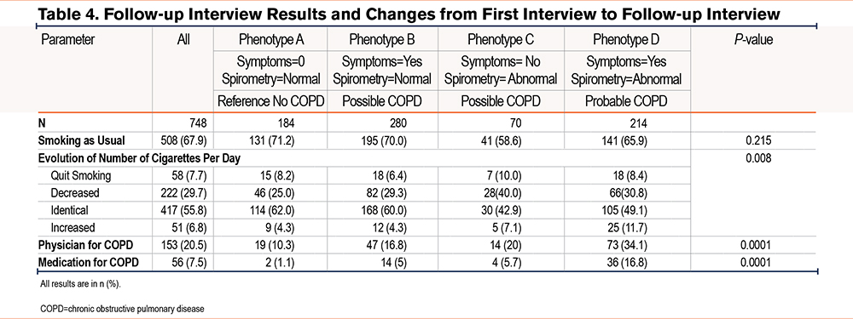Select the Quit Smoking row label
Screen dimensions: 853x319
(80, 176)
